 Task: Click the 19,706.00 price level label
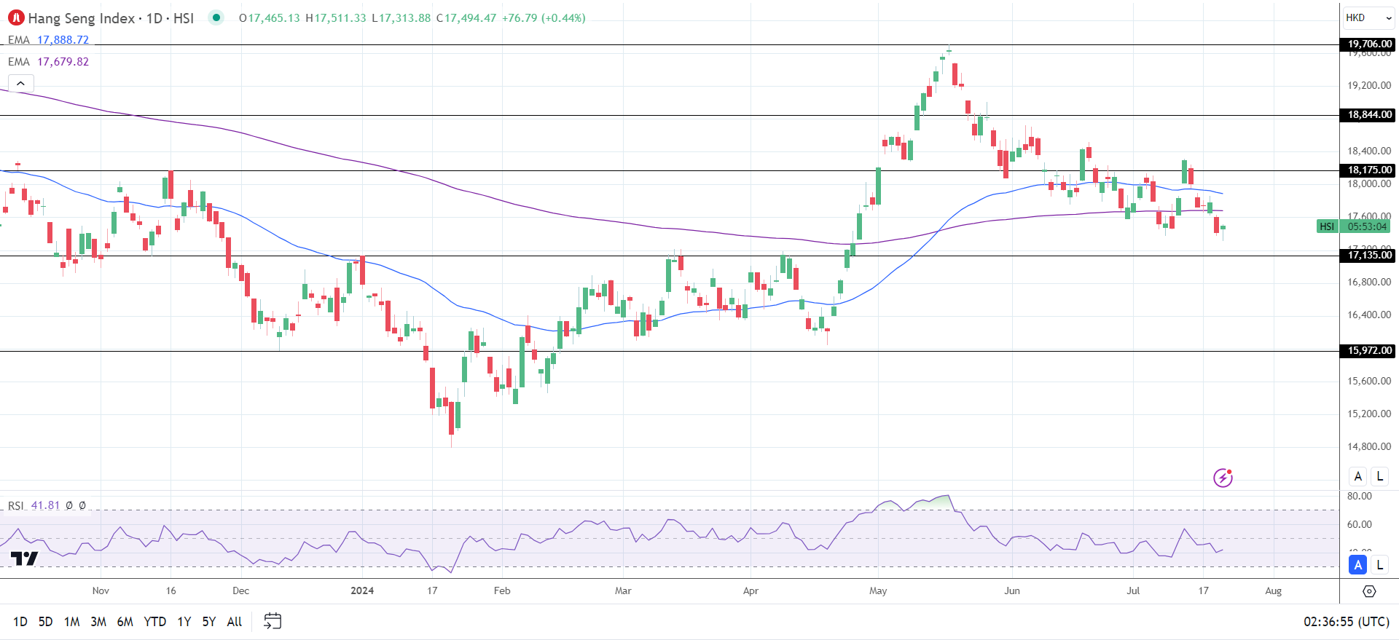click(x=1368, y=44)
